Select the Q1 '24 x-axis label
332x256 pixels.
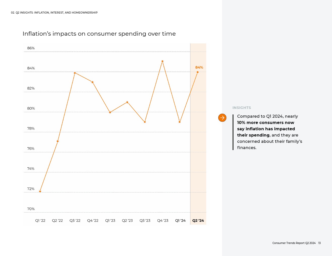pos(180,221)
